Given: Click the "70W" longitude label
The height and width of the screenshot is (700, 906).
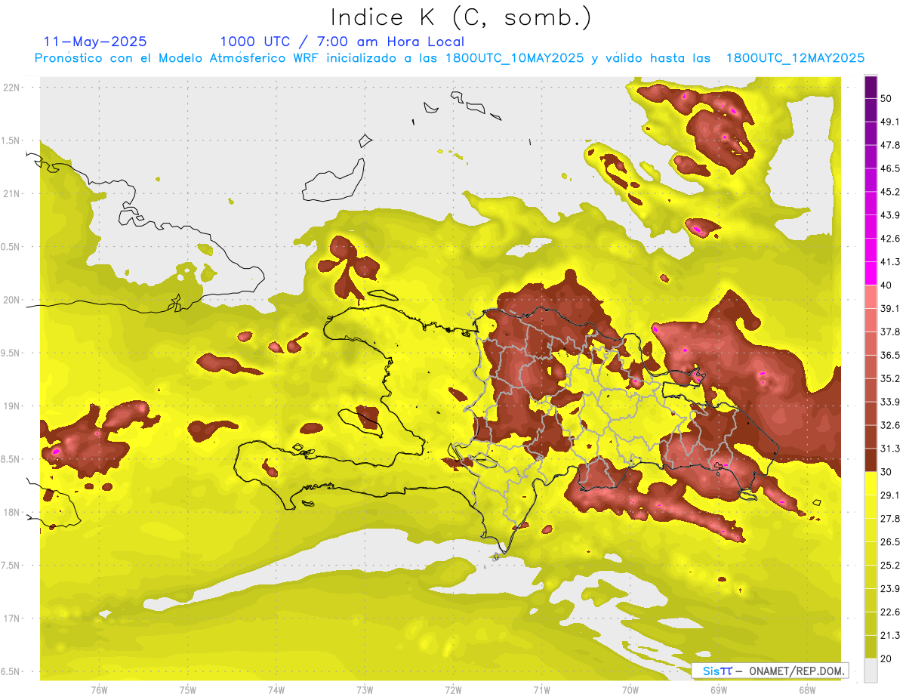Looking at the screenshot, I should pyautogui.click(x=630, y=689).
